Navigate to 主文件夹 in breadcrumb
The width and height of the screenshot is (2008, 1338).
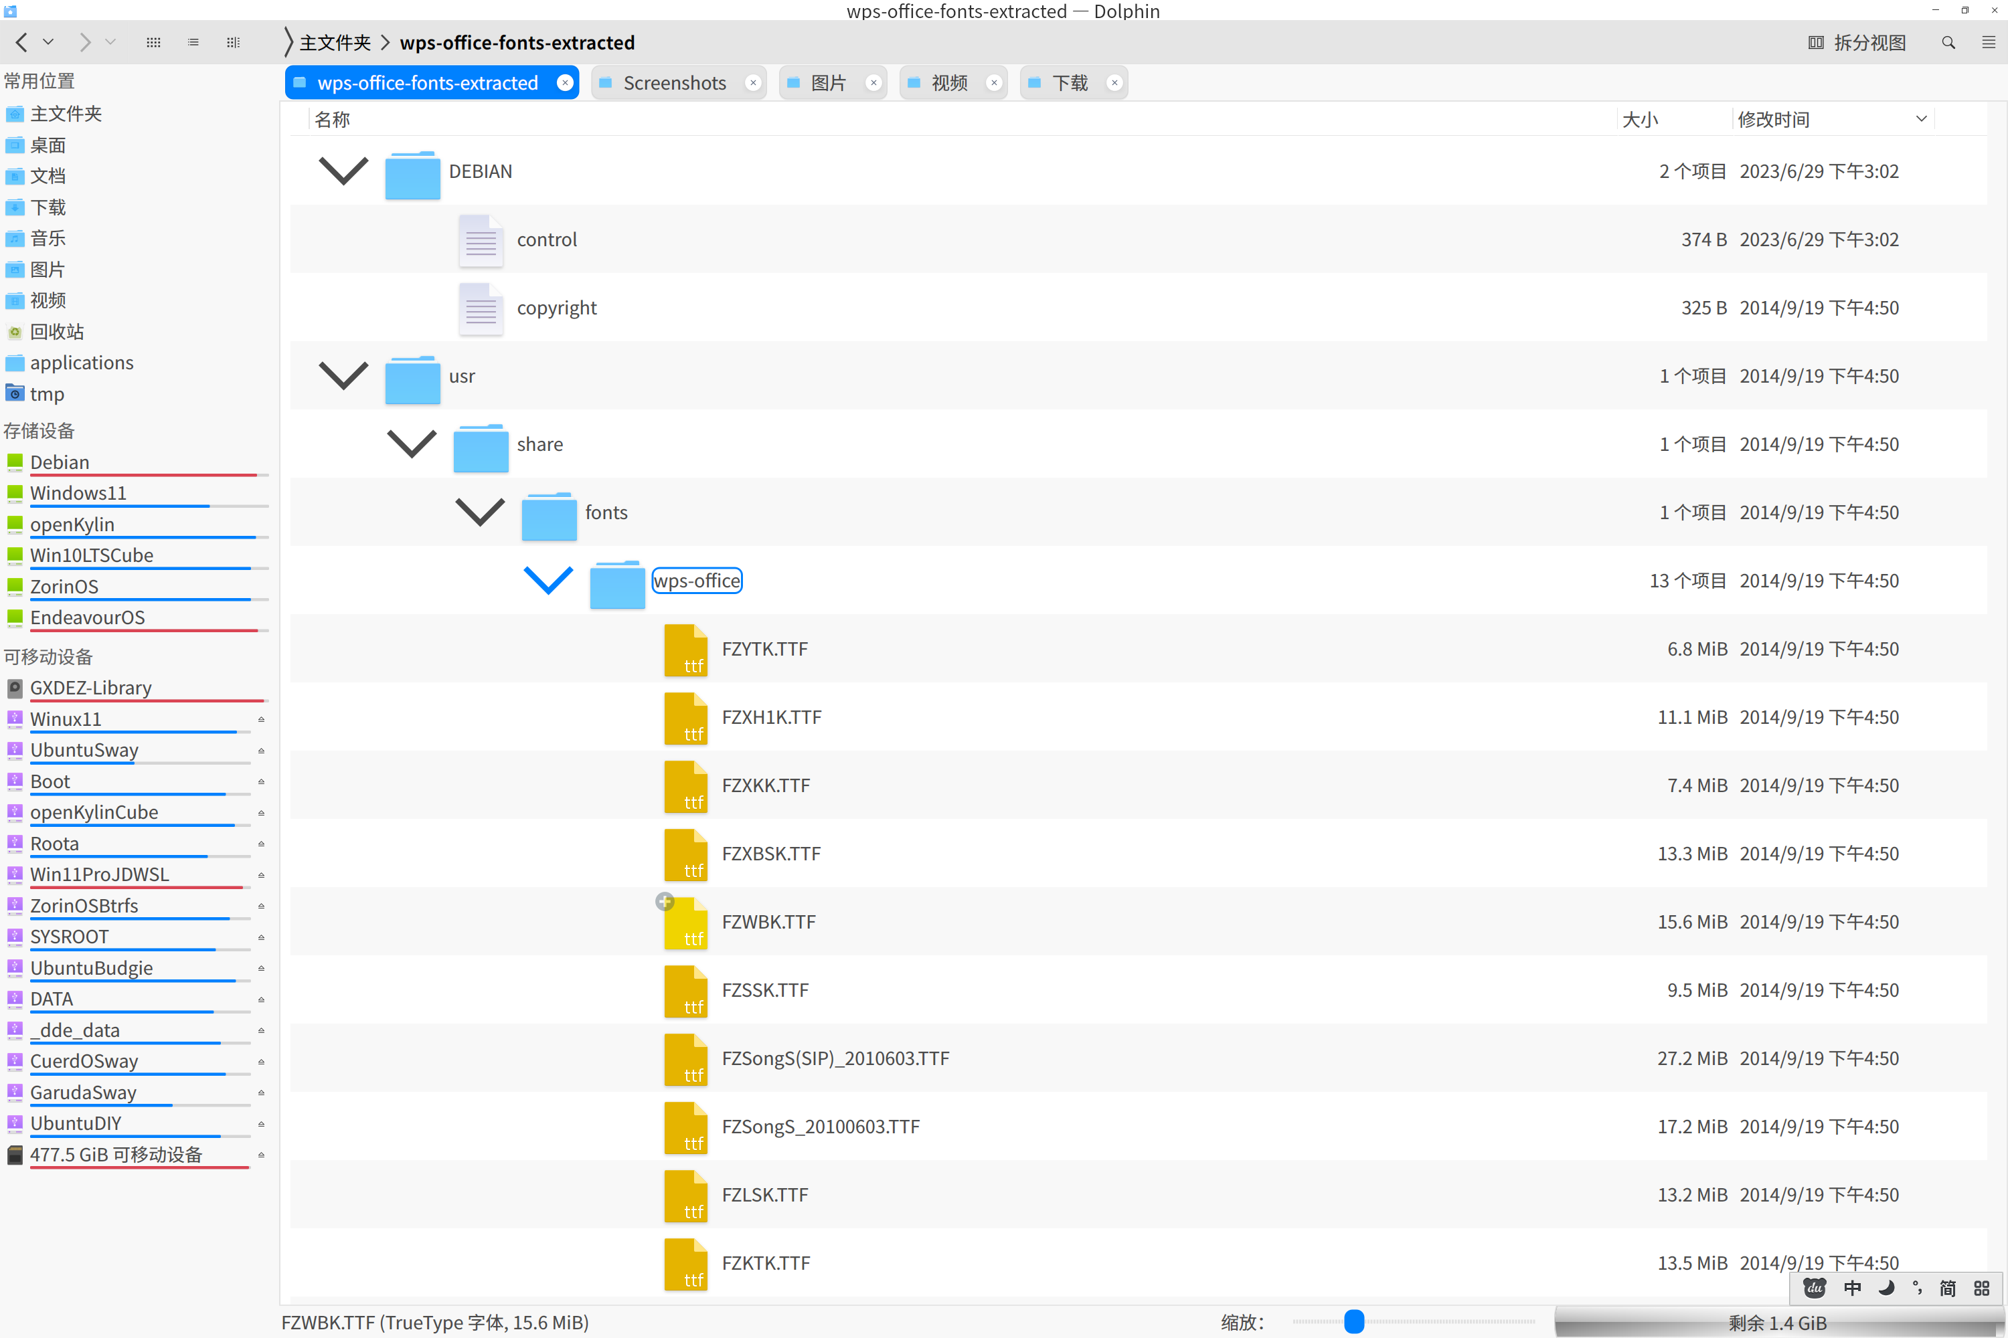335,41
